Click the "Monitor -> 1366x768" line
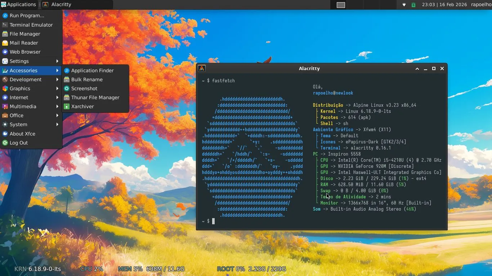This screenshot has height=276, width=492. (x=376, y=203)
